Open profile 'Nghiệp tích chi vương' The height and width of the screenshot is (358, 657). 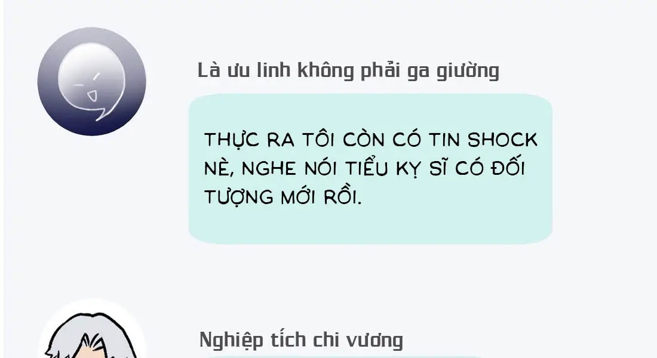301,340
